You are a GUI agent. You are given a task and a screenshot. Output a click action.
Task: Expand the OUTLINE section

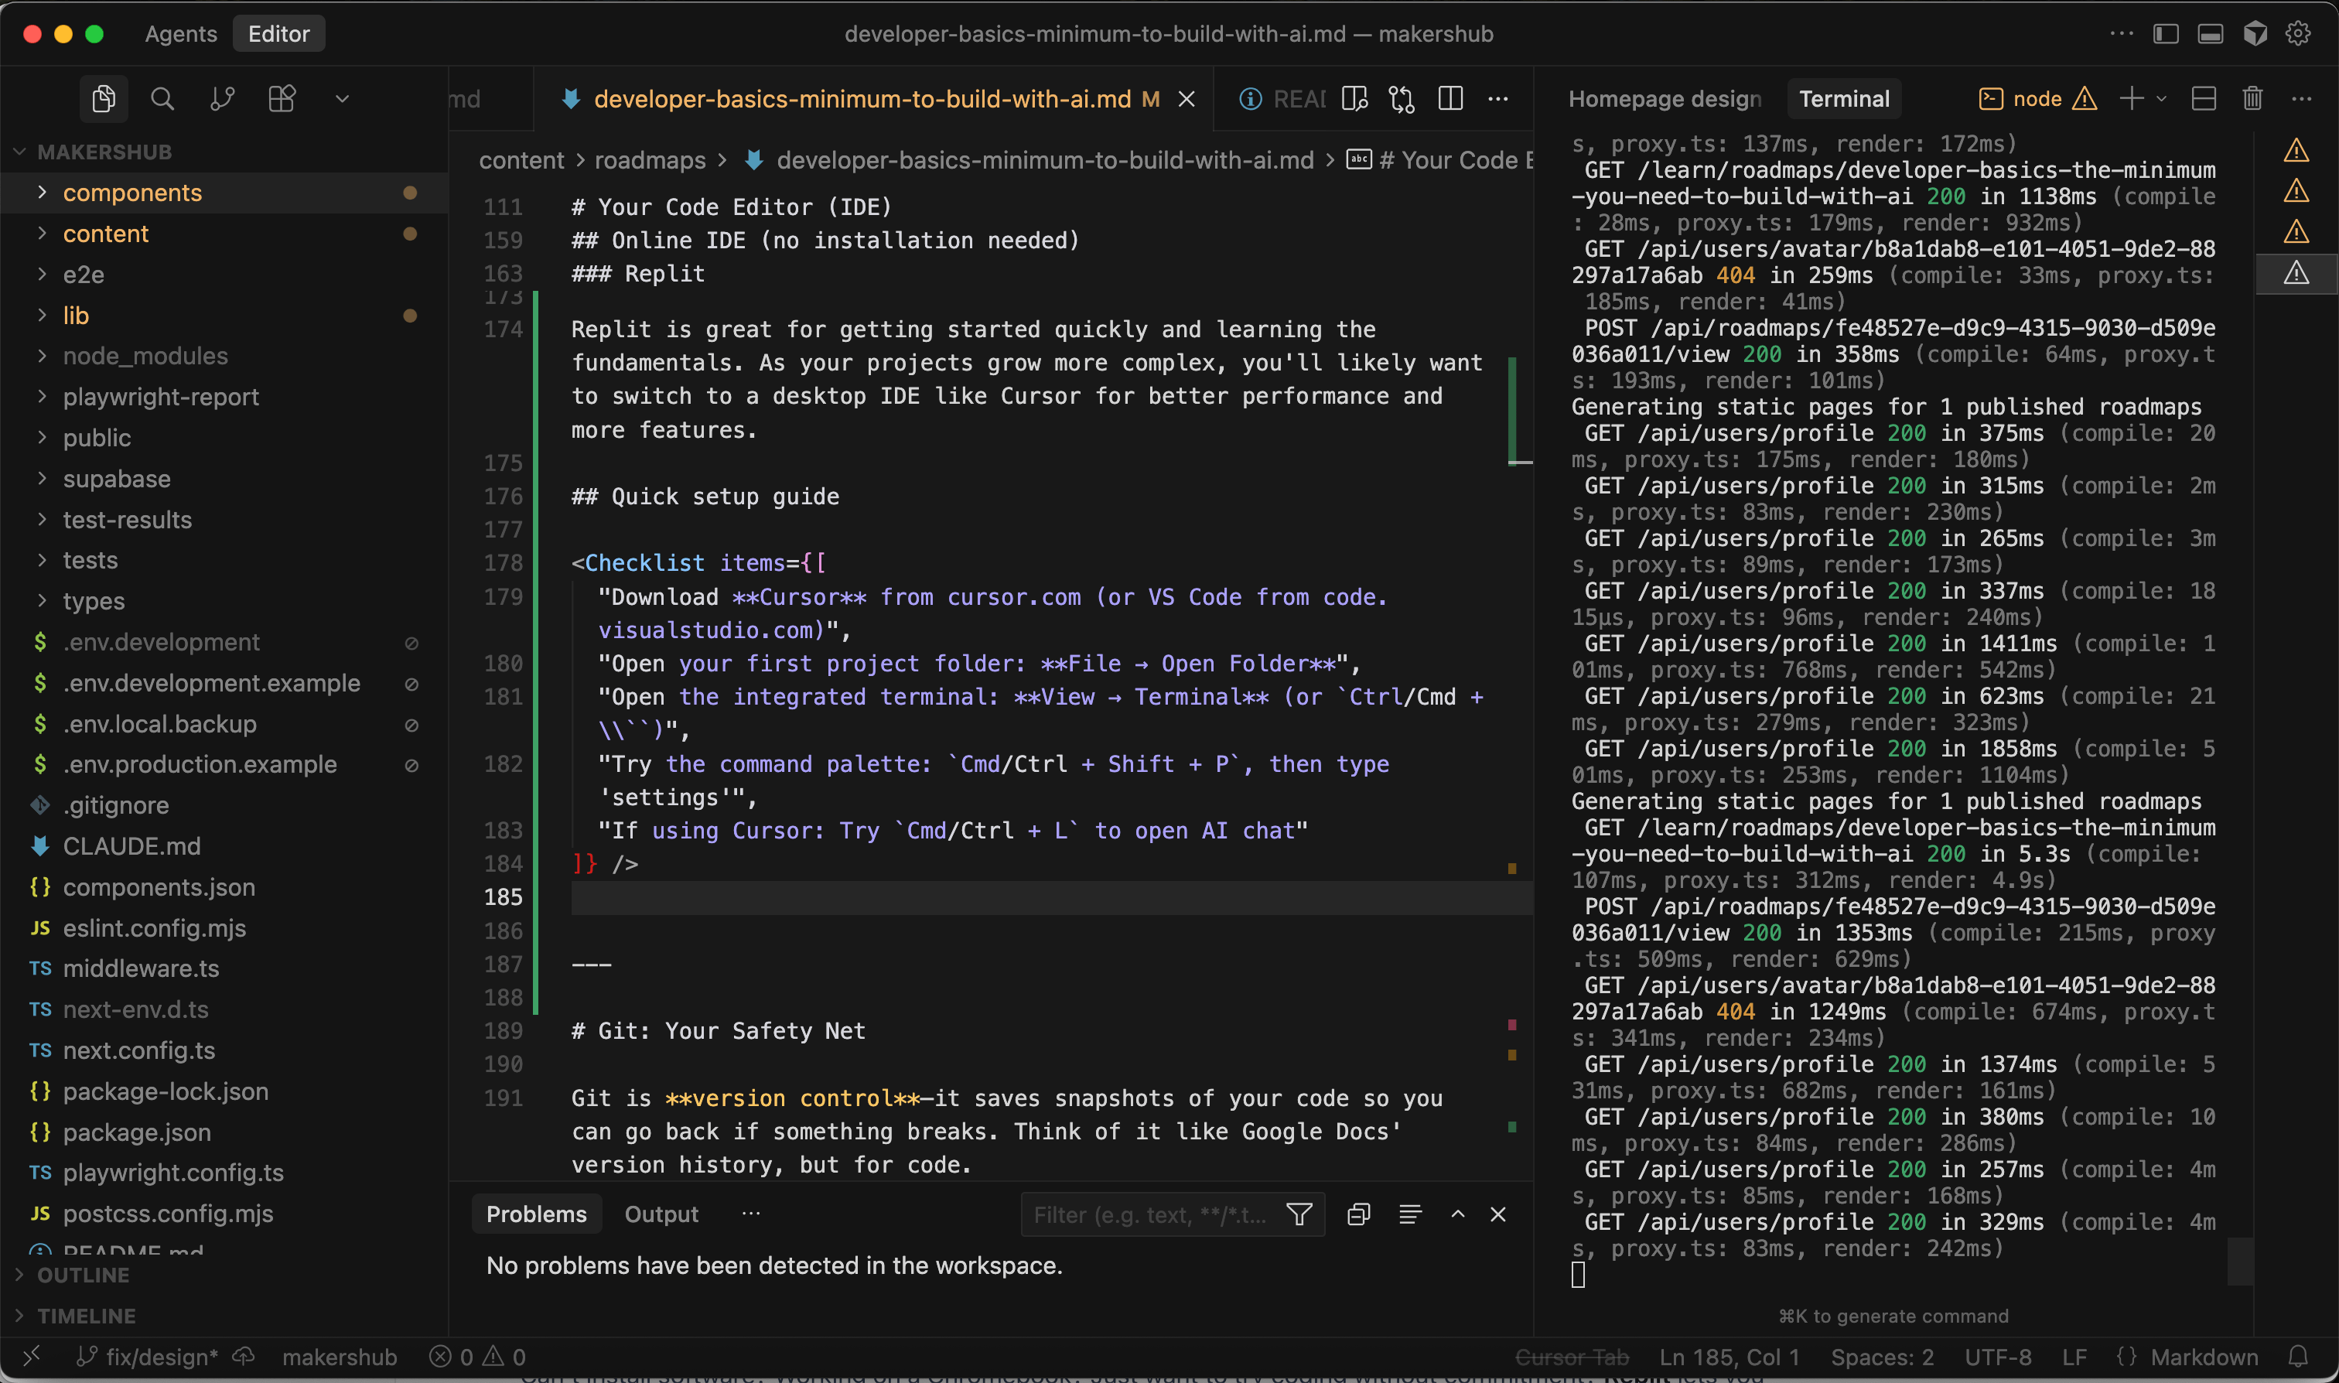[x=82, y=1275]
